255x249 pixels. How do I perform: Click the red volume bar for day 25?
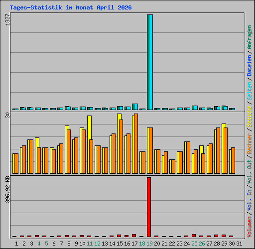click(194, 236)
